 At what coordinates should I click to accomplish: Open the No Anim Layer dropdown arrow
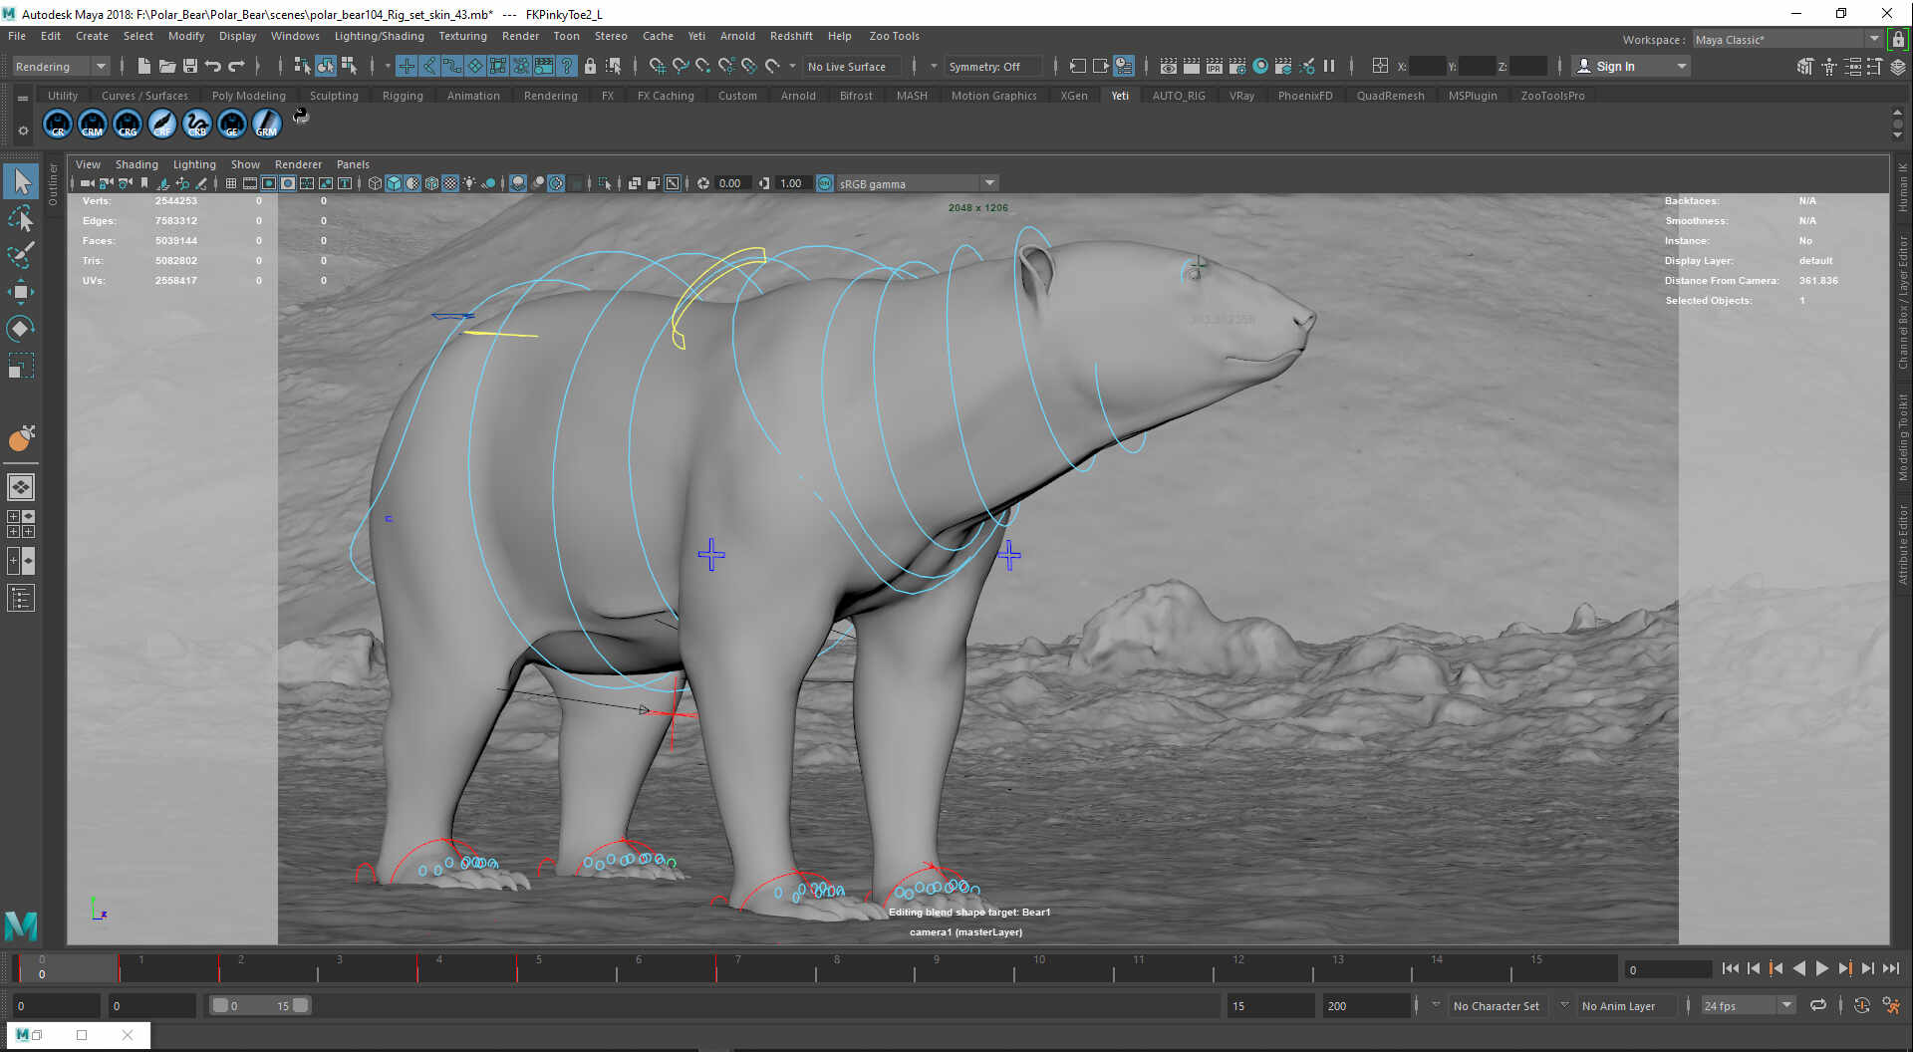tap(1564, 1005)
